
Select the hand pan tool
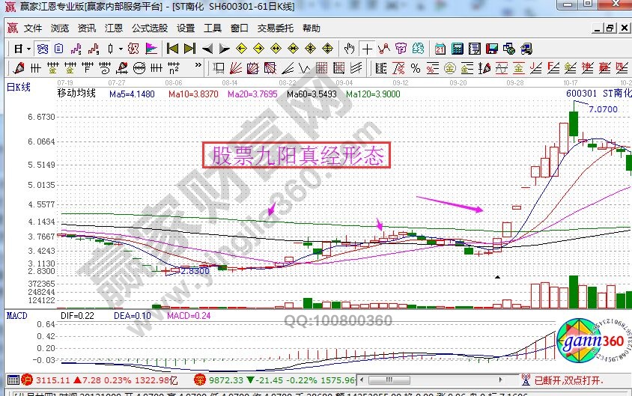click(349, 49)
